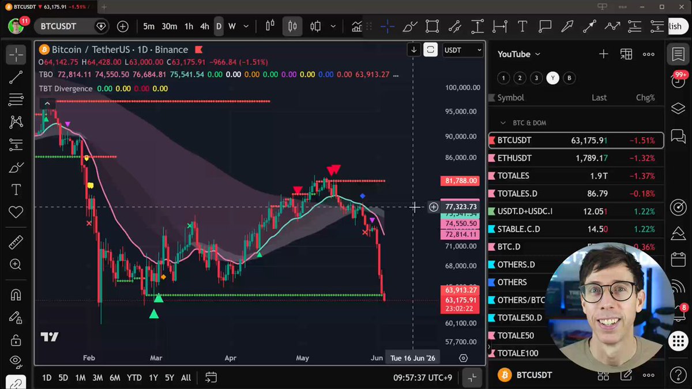This screenshot has width=692, height=389.
Task: Select the speech callout tool in floating toolbar
Action: [545, 27]
